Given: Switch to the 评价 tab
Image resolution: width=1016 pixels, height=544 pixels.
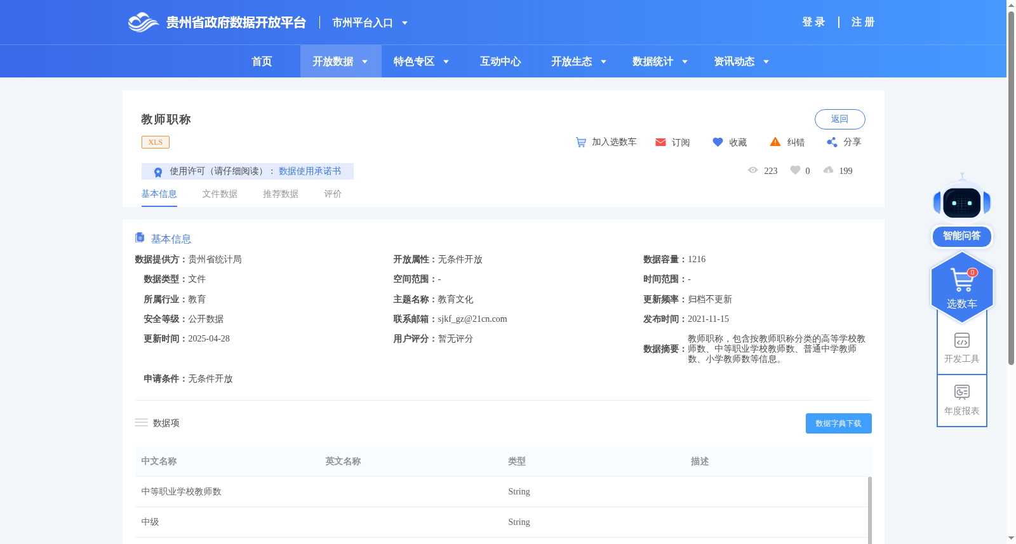Looking at the screenshot, I should (333, 194).
